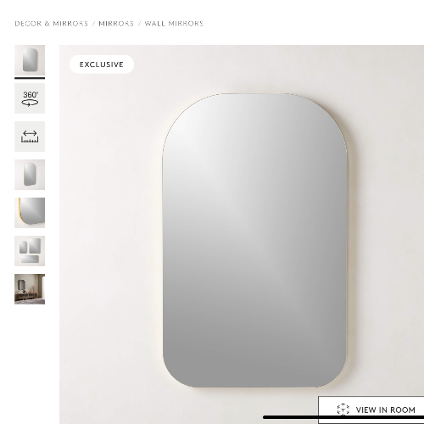Screen dimensions: 424x424
Task: Click the large mirror image to enlarge
Action: [x=254, y=240]
